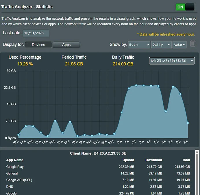Click the 8h data point on the graph
Viewport: 200px width, 195px height.
click(180, 94)
